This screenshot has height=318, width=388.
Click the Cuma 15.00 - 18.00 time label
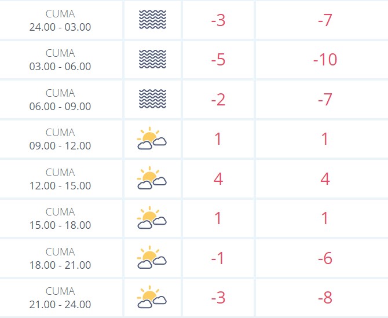[x=60, y=218]
